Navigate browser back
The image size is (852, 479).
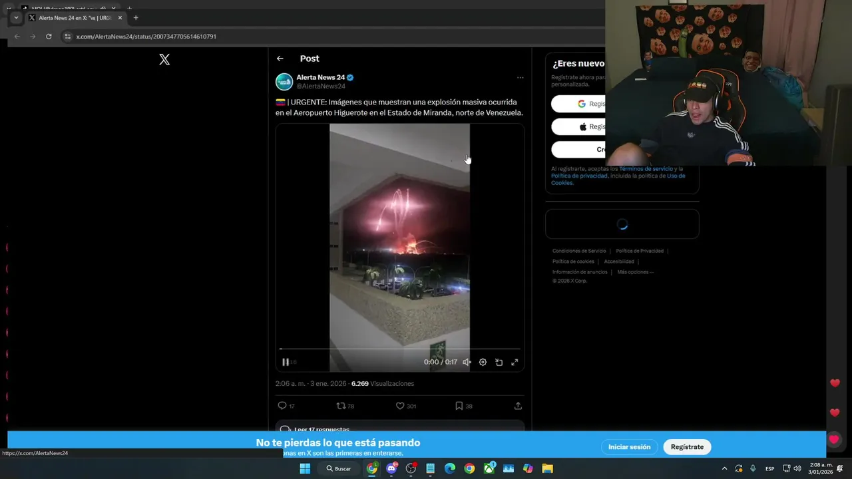coord(17,37)
